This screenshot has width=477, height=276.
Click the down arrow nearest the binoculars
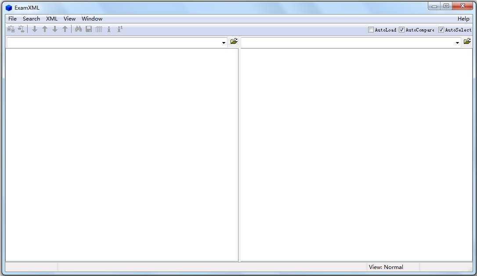click(x=55, y=29)
